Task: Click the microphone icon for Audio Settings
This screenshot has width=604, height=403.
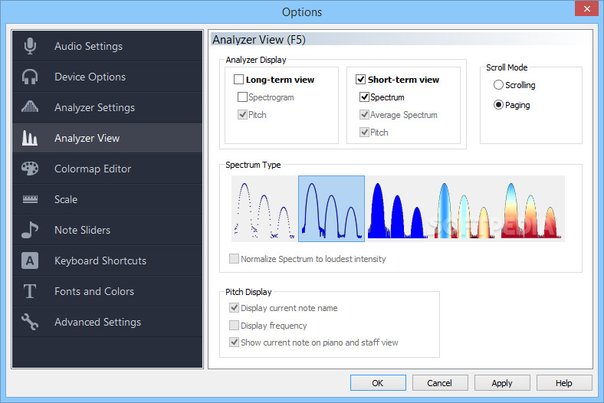Action: click(30, 46)
